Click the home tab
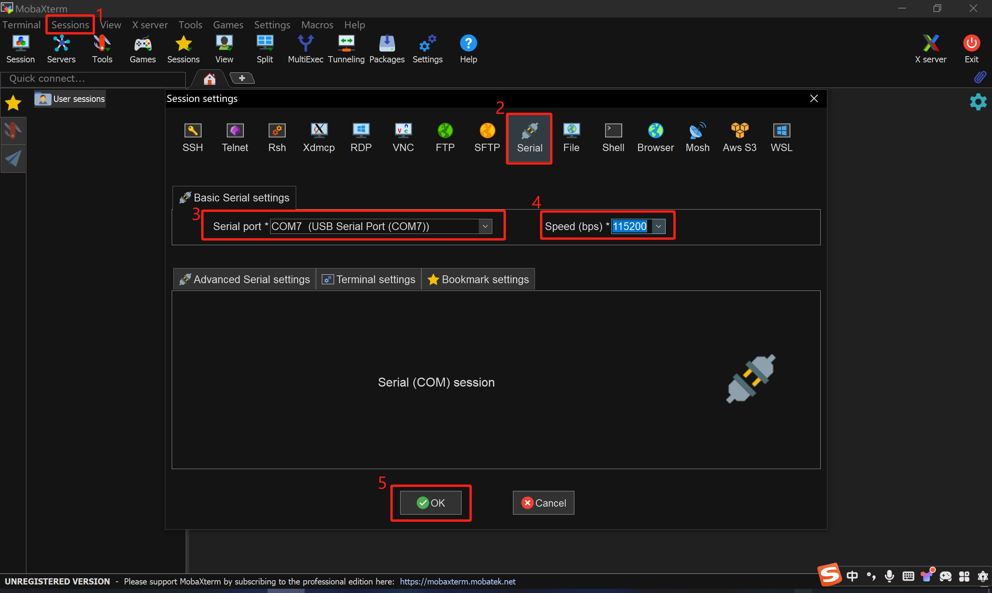The height and width of the screenshot is (593, 992). [209, 79]
